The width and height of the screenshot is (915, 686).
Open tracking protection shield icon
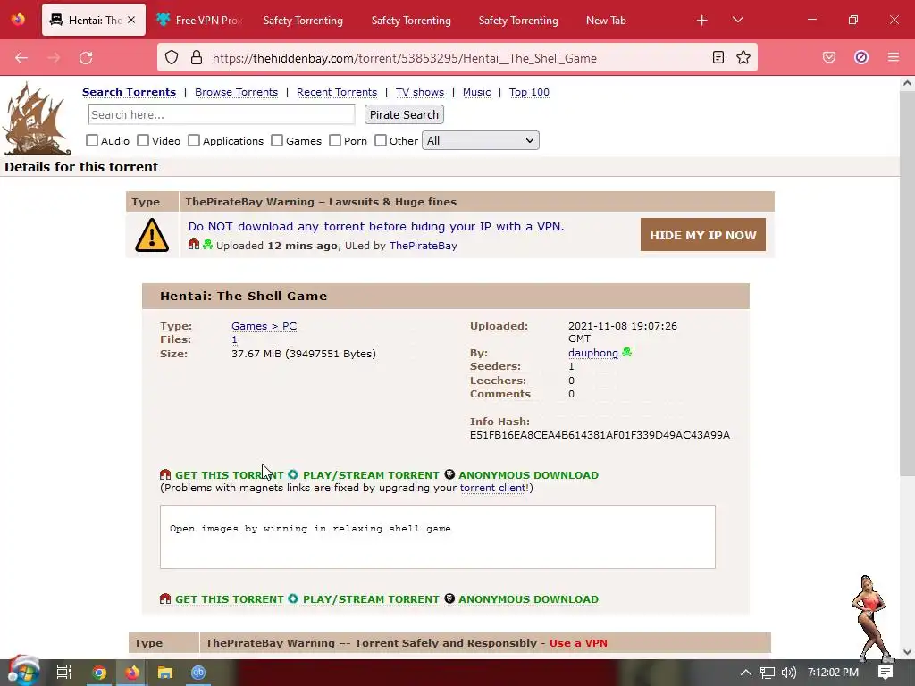coord(171,58)
